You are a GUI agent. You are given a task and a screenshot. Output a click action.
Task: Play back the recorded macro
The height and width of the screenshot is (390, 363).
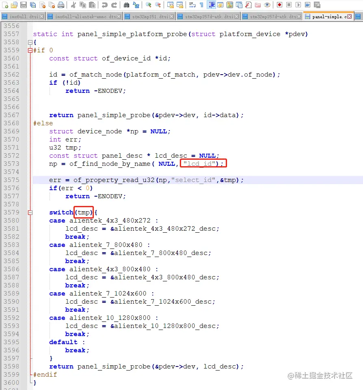pyautogui.click(x=298, y=5)
